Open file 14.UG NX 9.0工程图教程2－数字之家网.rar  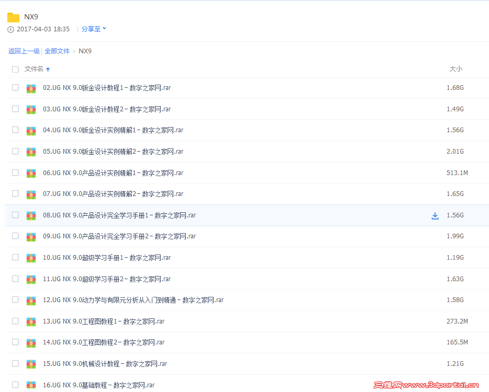[x=104, y=342]
